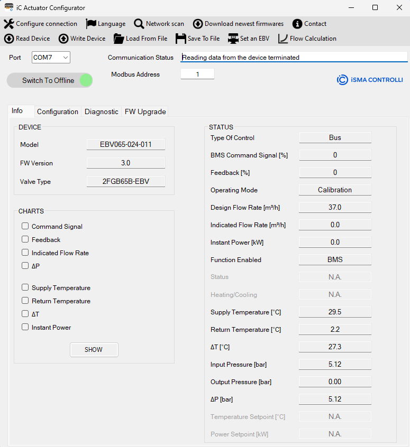Click the iC Actuator Configurator title bar icon
Viewport: 410px width, 447px height.
coord(9,7)
